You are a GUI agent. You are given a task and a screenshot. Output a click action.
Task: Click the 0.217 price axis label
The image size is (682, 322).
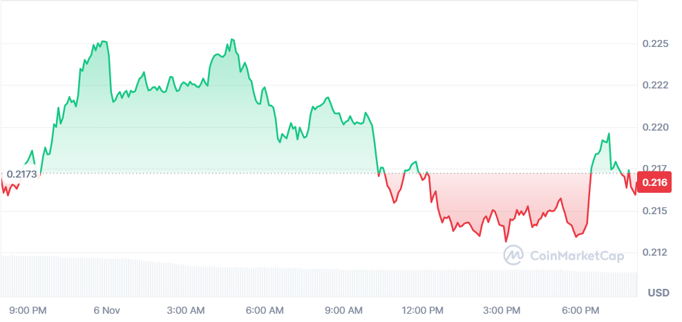[655, 168]
